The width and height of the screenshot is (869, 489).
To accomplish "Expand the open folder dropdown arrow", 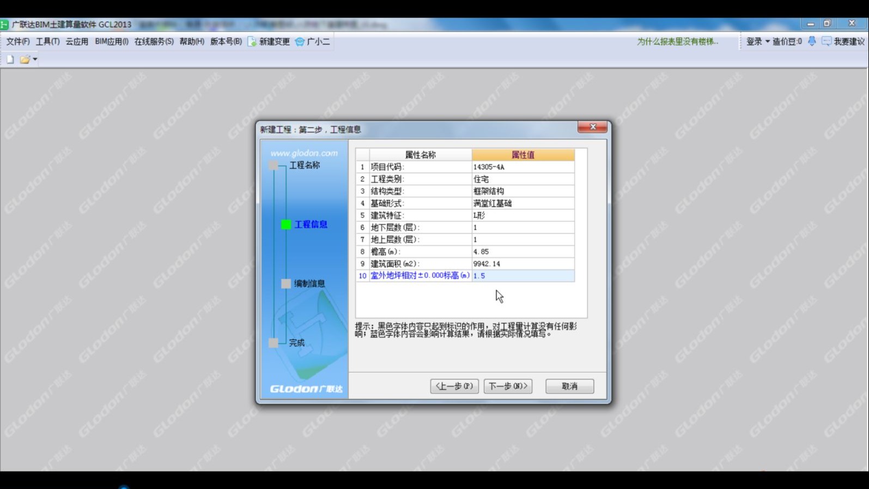I will tap(35, 59).
